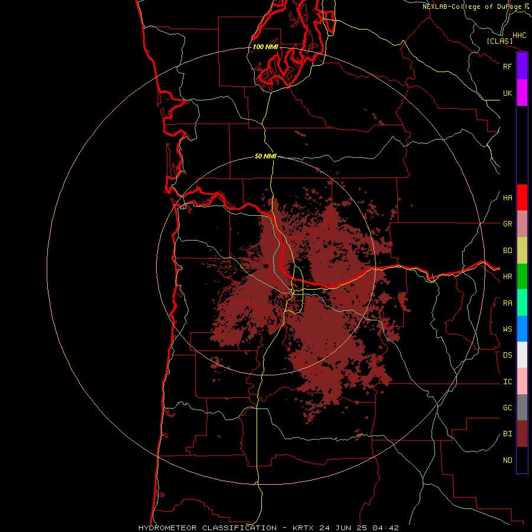Click the brown BI color swatch
Image resolution: width=532 pixels, height=532 pixels.
(522, 434)
